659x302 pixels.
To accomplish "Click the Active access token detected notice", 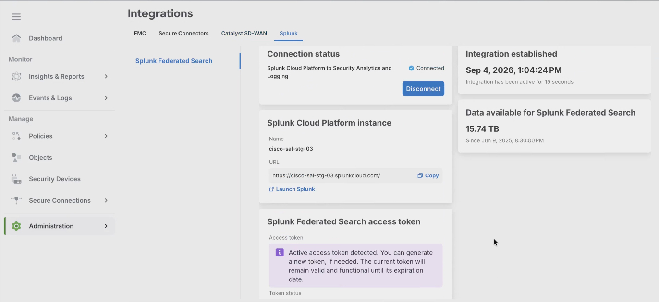I will click(355, 266).
